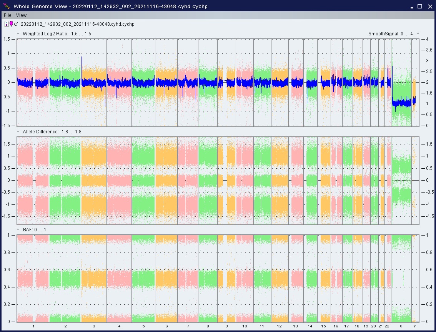Click chromosome 6 in Allele Difference graph
436x332 pixels.
tap(166, 180)
